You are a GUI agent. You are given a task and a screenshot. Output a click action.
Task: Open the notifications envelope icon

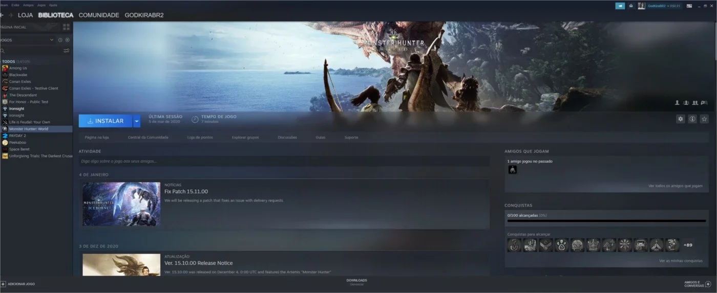point(631,6)
